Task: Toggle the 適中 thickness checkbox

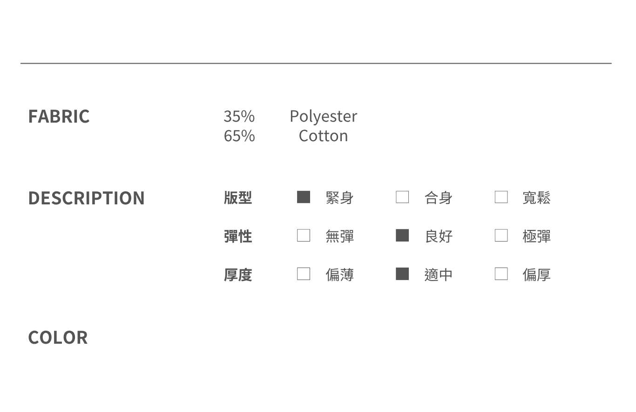Action: [402, 274]
